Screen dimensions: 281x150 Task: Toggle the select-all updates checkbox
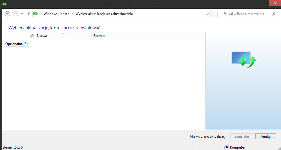click(x=32, y=36)
